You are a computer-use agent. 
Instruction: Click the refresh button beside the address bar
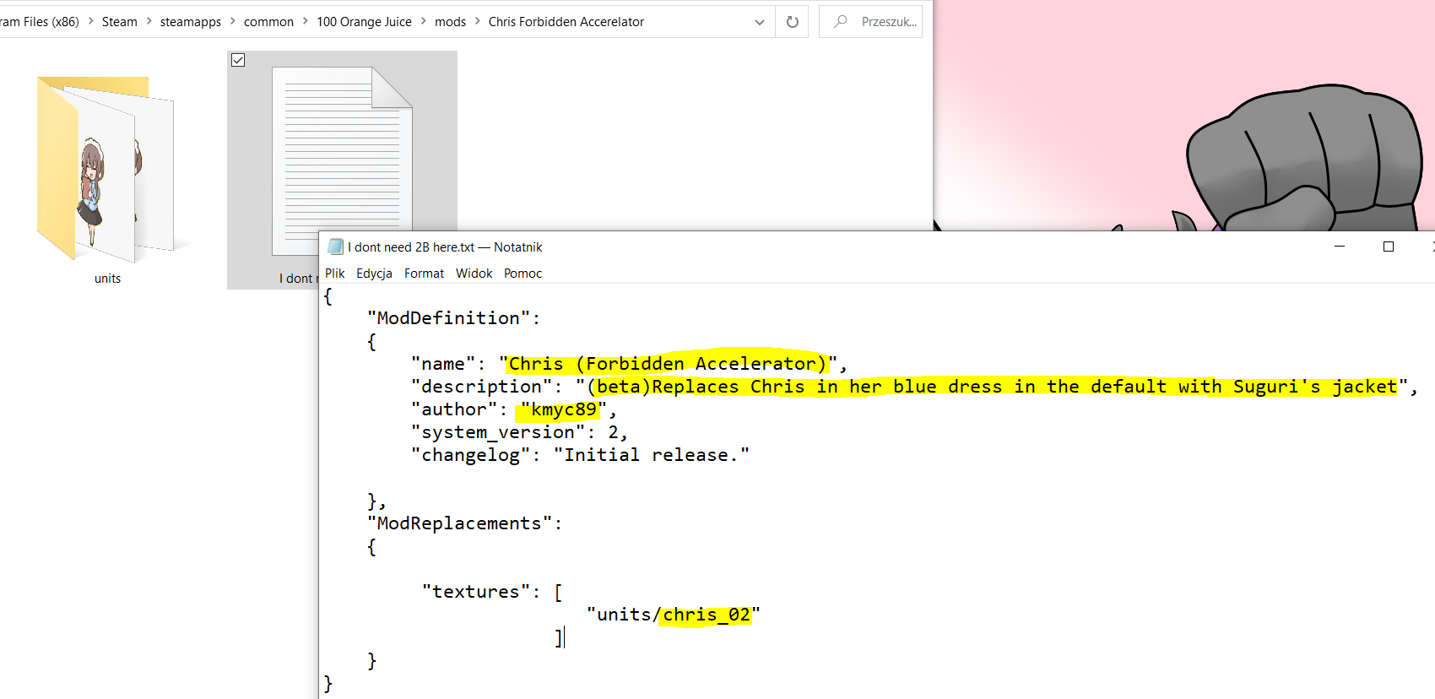pos(792,22)
